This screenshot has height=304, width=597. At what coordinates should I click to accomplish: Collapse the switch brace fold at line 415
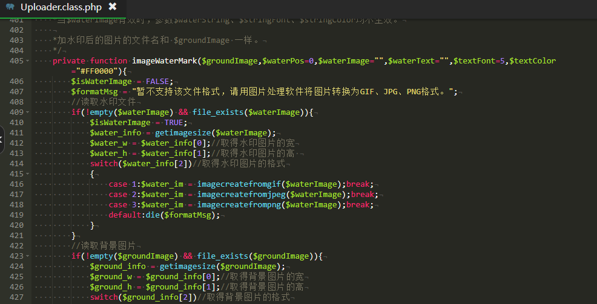pyautogui.click(x=28, y=173)
